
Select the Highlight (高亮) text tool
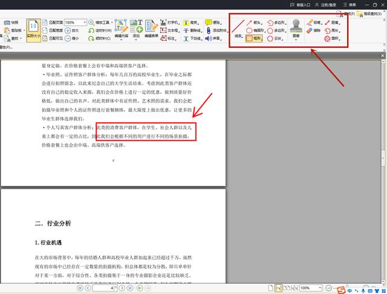coord(191,23)
